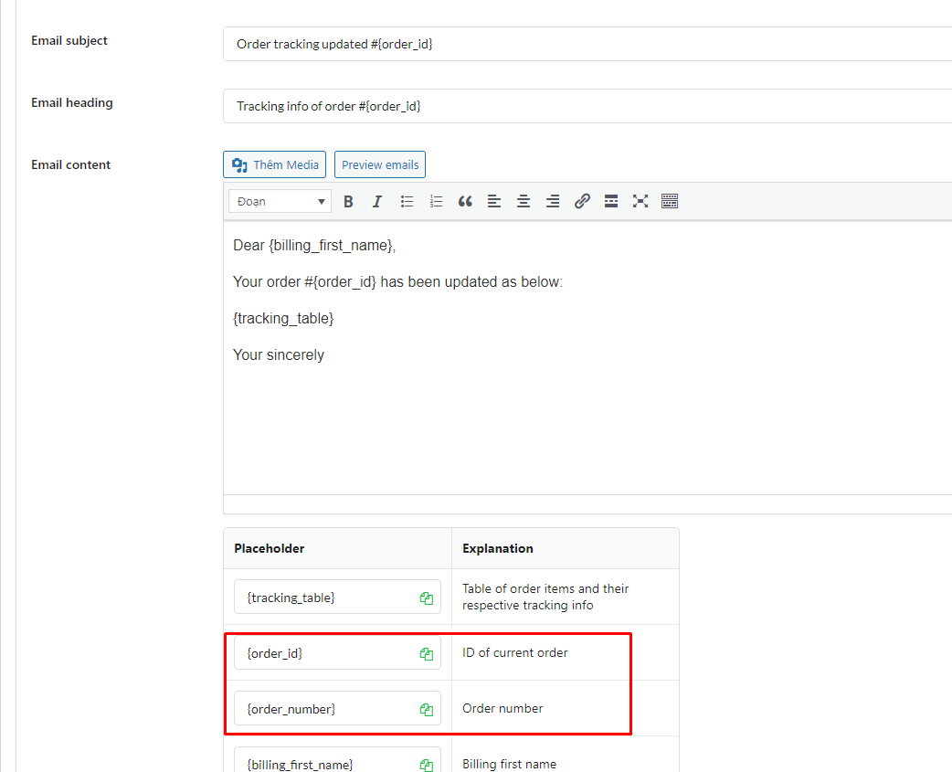952x772 pixels.
Task: Click the Email subject label
Action: pos(69,41)
